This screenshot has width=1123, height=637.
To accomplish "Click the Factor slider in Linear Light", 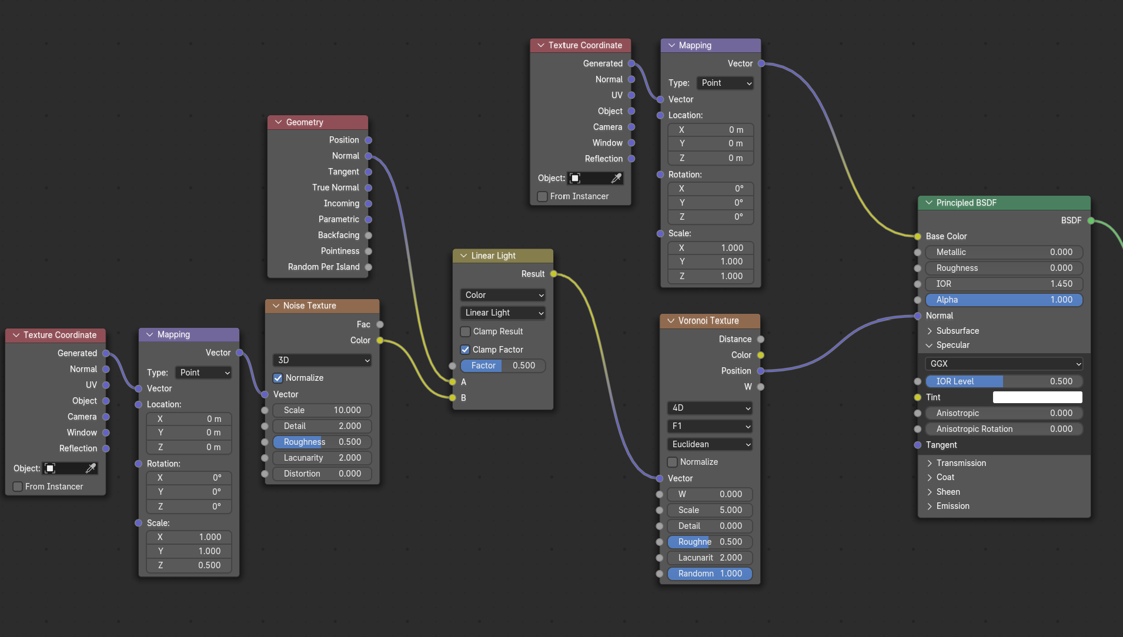I will pyautogui.click(x=503, y=366).
